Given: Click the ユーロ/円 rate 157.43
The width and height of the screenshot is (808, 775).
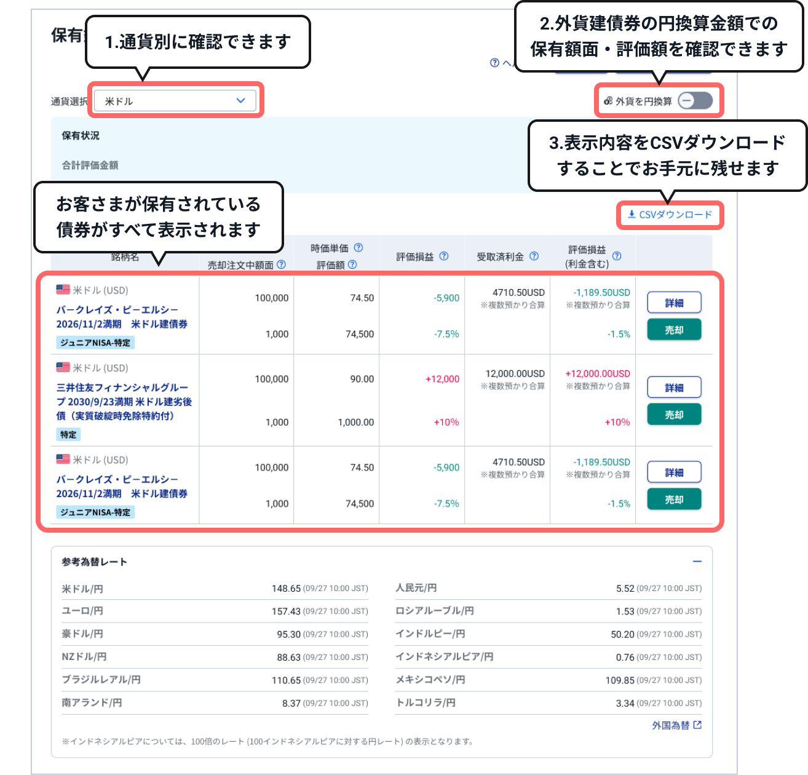Looking at the screenshot, I should 286,611.
